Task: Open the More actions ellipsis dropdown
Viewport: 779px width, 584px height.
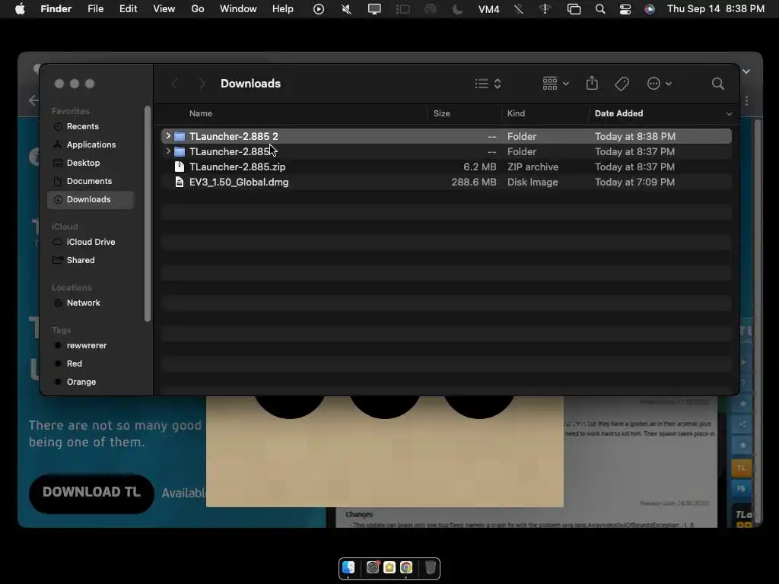Action: 660,84
